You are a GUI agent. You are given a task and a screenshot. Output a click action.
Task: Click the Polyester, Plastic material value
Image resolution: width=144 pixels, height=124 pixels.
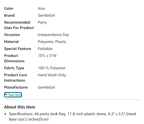(52, 42)
